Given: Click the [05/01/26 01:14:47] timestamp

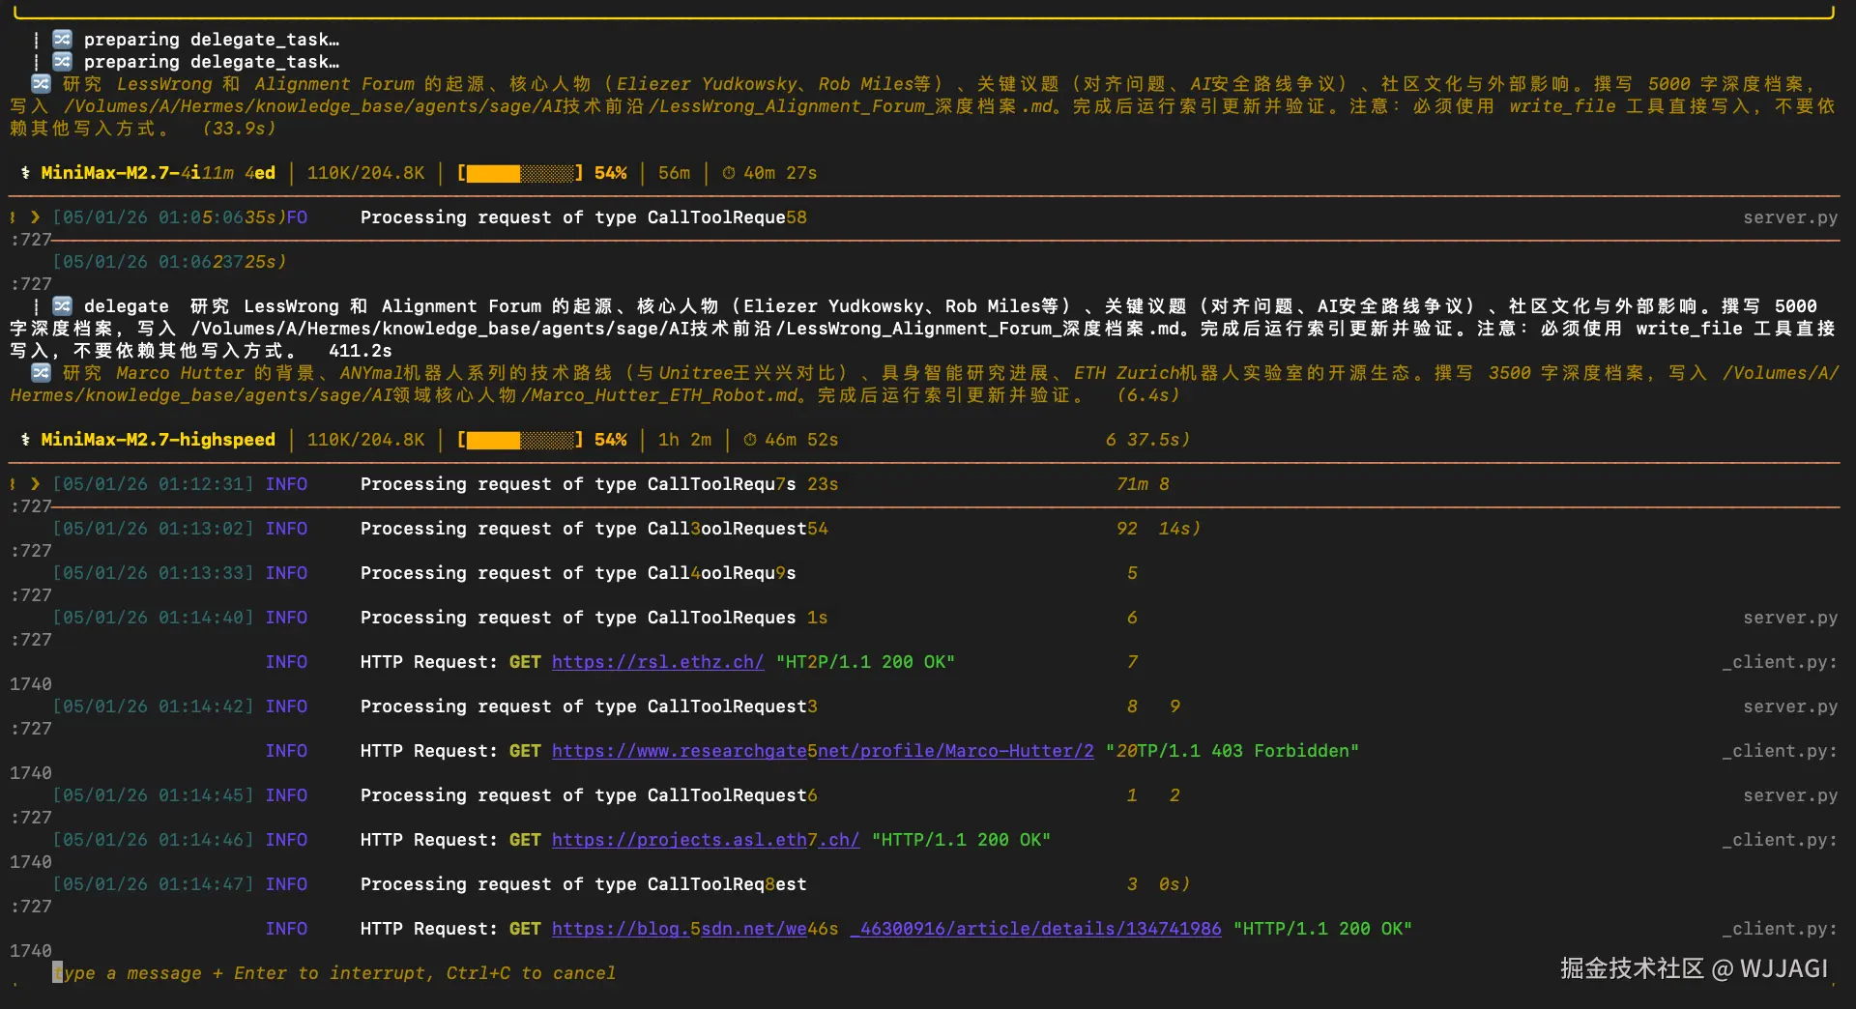Looking at the screenshot, I should (x=153, y=884).
